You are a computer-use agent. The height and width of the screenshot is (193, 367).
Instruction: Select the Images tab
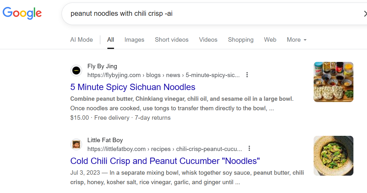click(134, 40)
